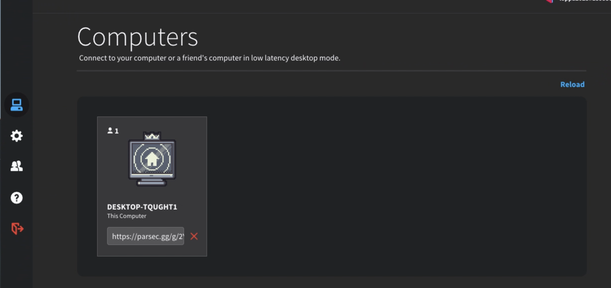Viewport: 611px width, 288px height.
Task: Open the Friends icon in sidebar
Action: click(x=16, y=166)
